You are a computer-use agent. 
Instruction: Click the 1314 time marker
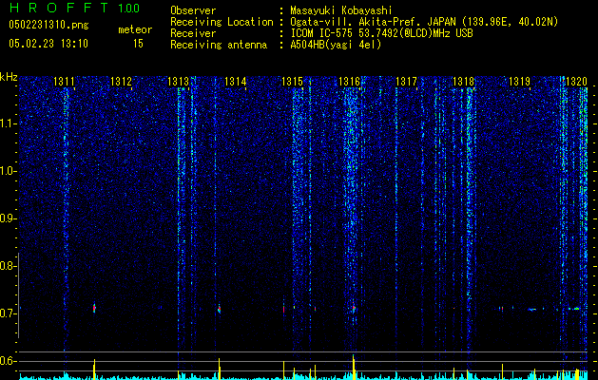click(x=236, y=81)
